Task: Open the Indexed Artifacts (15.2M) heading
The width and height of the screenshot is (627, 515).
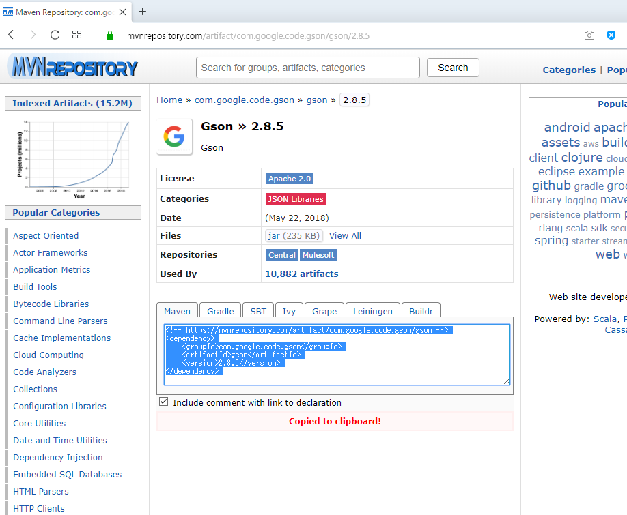Action: point(72,103)
